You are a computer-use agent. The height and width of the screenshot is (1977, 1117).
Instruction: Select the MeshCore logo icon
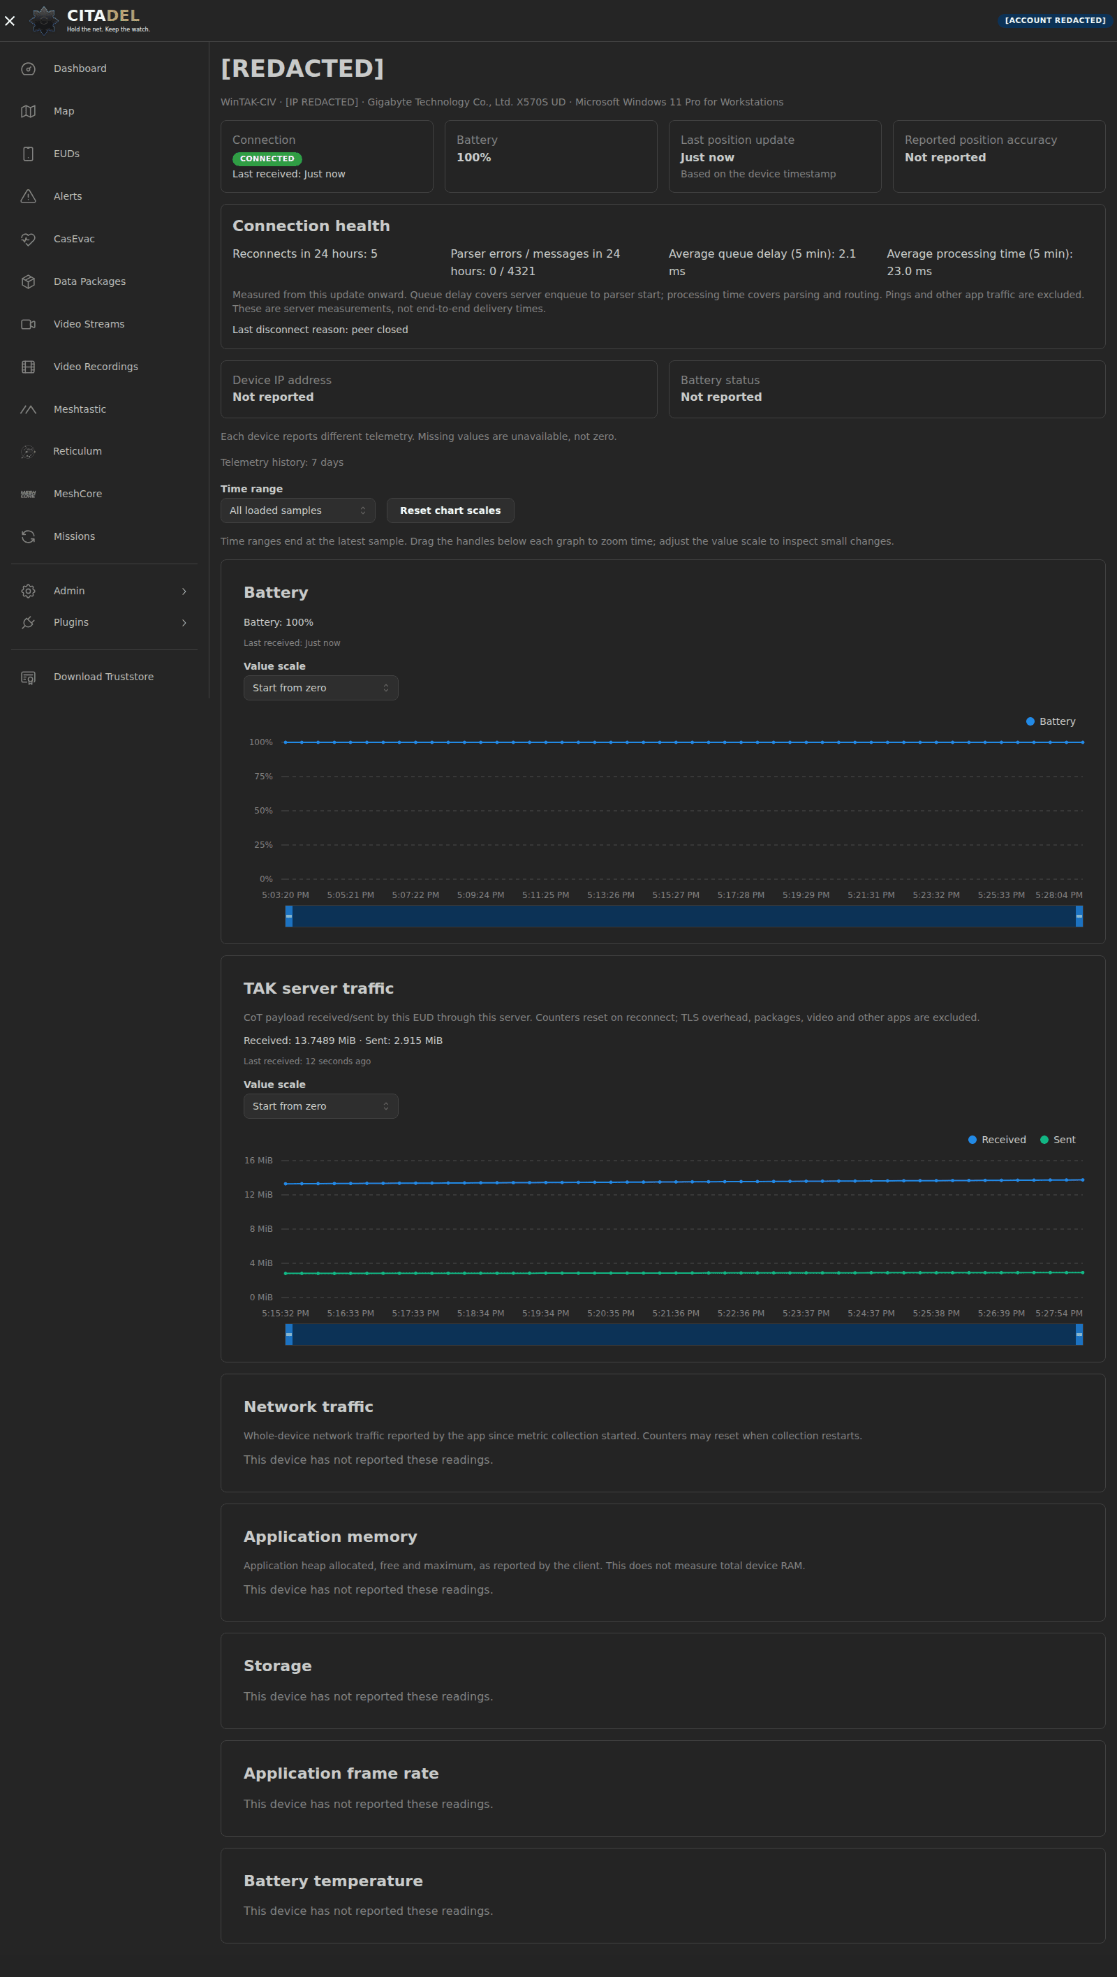pyautogui.click(x=29, y=494)
